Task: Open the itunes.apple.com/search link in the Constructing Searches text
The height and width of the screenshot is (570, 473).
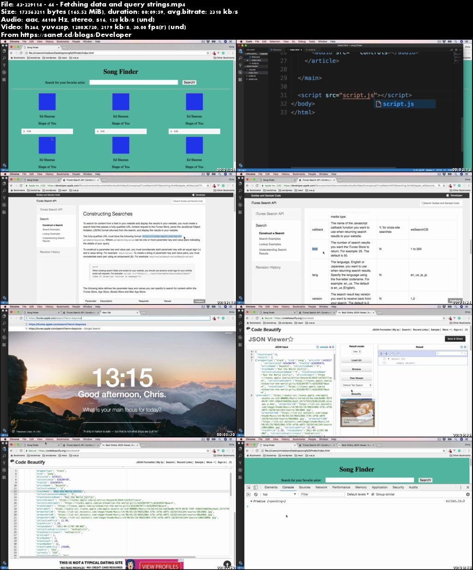Action: click(162, 236)
